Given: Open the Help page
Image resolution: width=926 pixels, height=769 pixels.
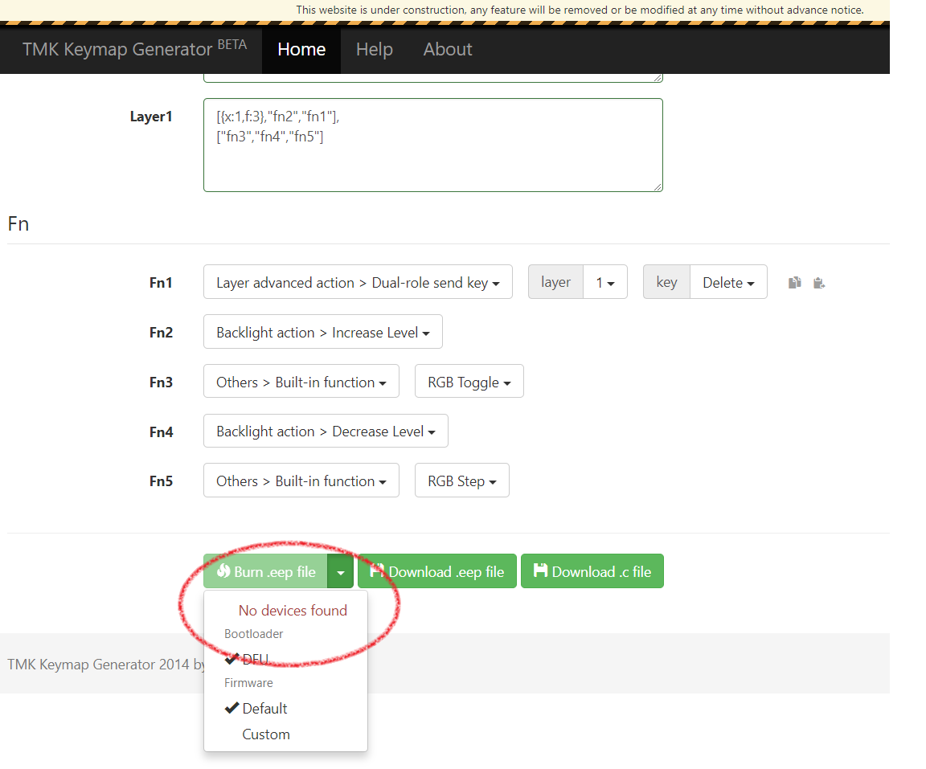Looking at the screenshot, I should pos(375,49).
